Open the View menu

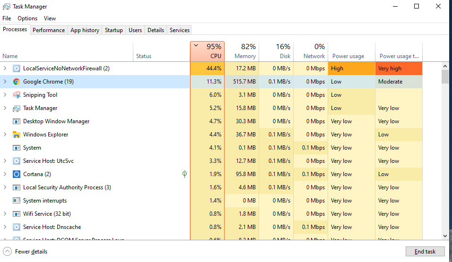pyautogui.click(x=50, y=18)
